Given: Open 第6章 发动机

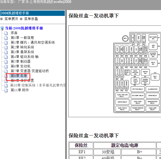Looking at the screenshot, I should pos(20,66).
